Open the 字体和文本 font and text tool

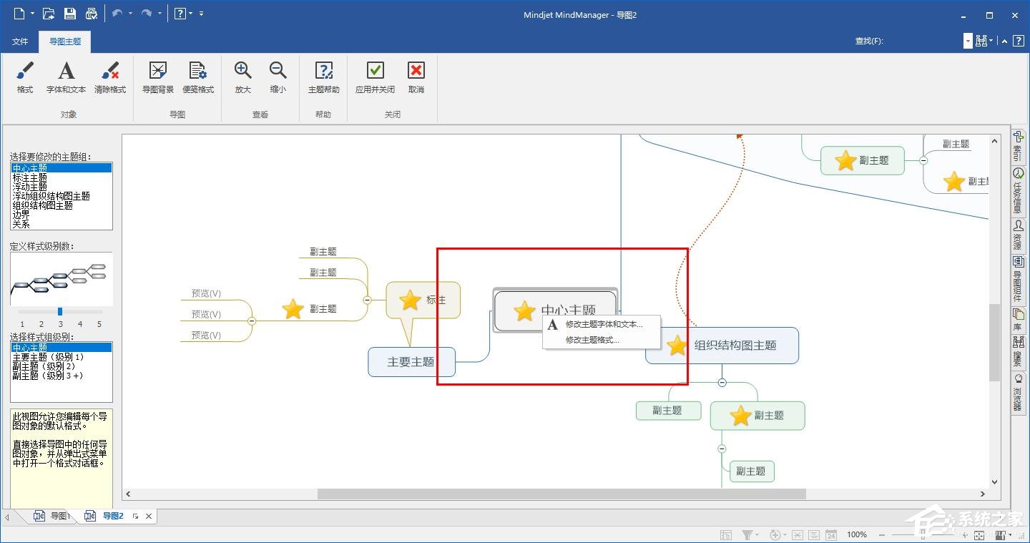point(65,77)
